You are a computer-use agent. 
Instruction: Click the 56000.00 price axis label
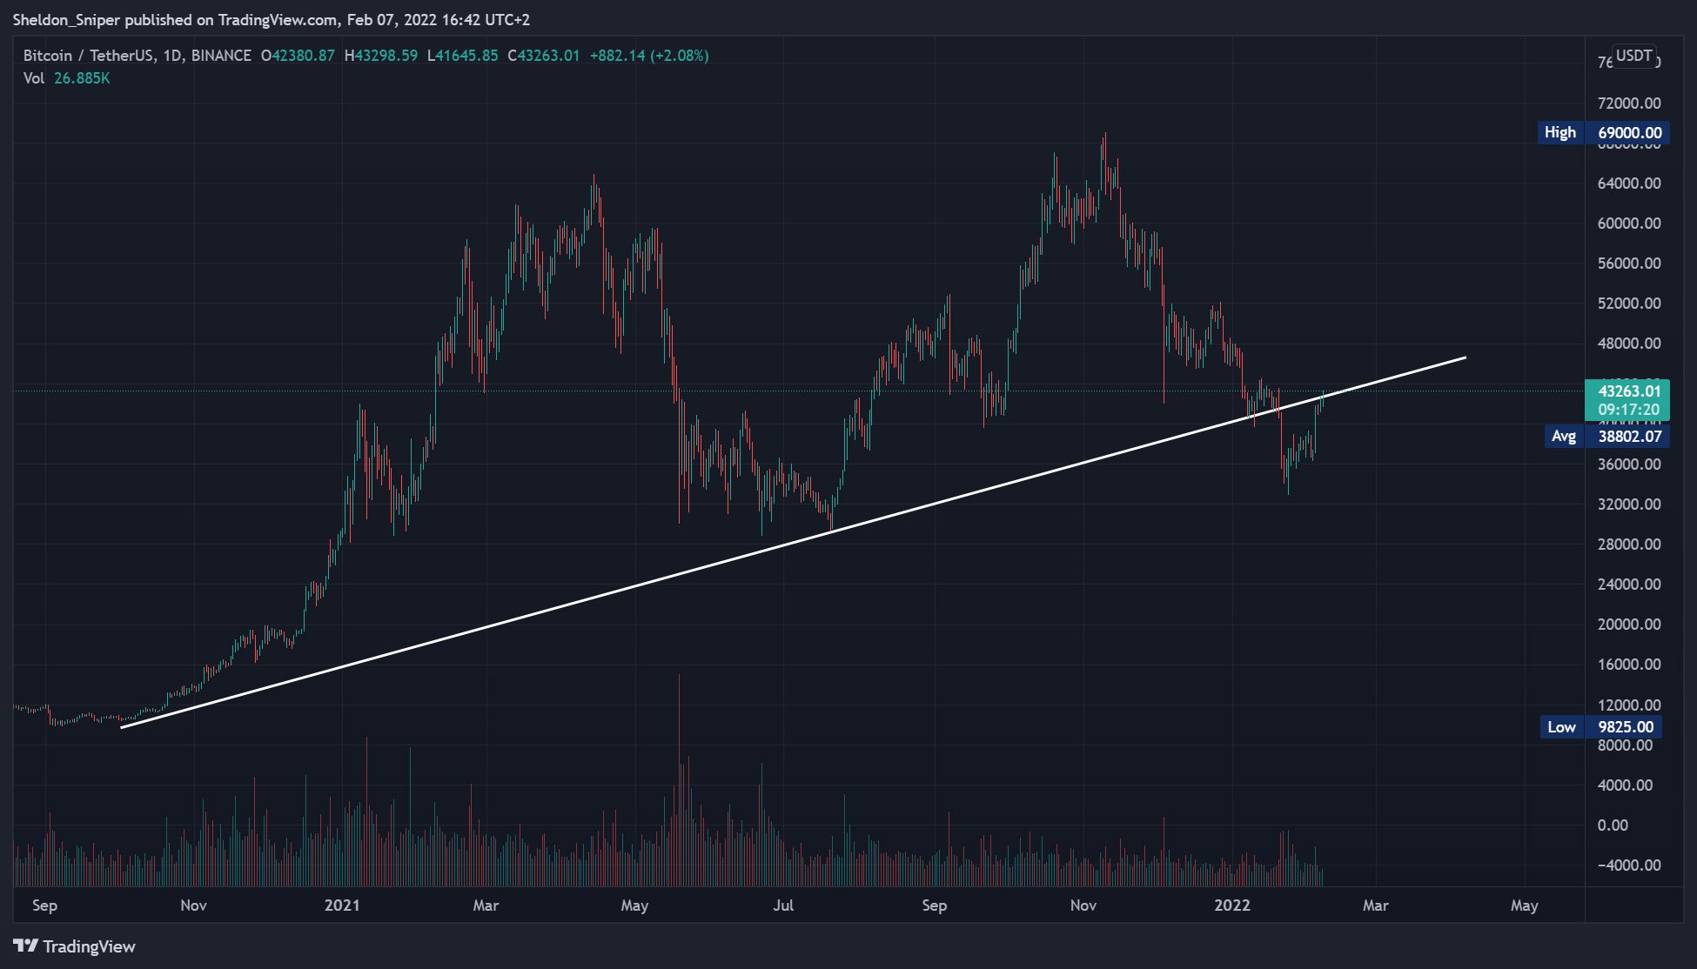(1629, 264)
